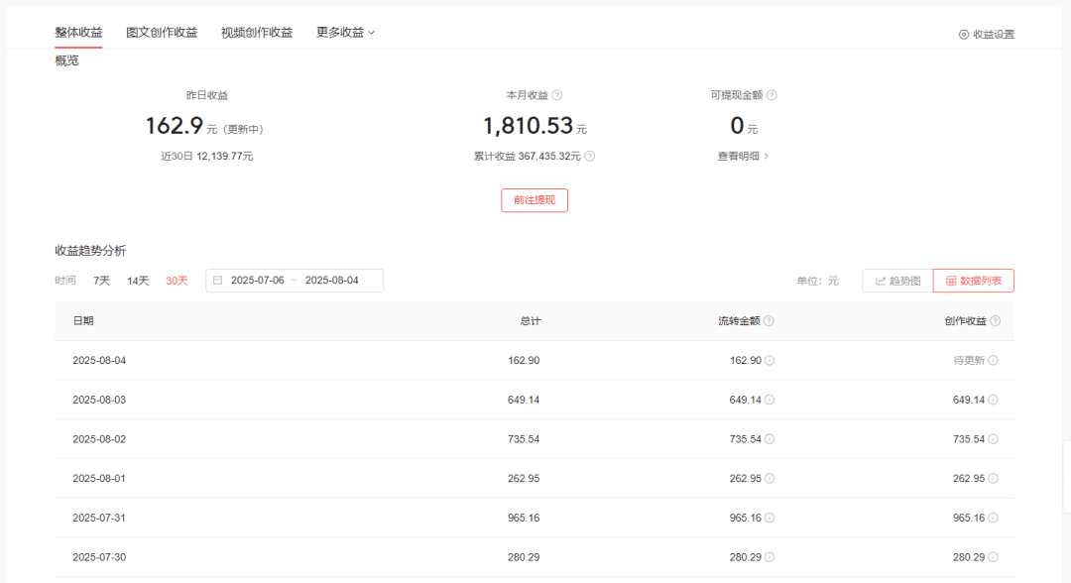Screen dimensions: 1071x583
Task: Select 7天 time range
Action: pos(102,281)
